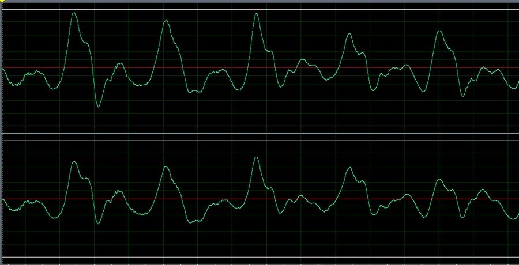Click the first tall peak in the lower channel

[x=74, y=162]
